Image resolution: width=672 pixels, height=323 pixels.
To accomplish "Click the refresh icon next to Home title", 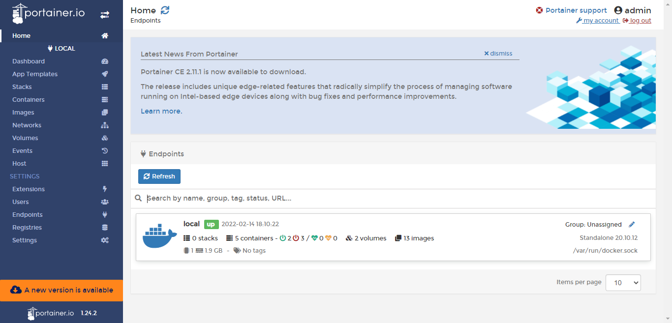I will point(165,10).
